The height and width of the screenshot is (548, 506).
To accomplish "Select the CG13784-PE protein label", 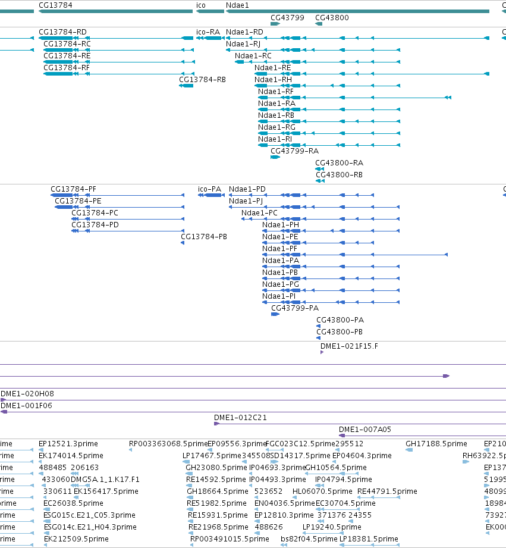I will pyautogui.click(x=78, y=201).
